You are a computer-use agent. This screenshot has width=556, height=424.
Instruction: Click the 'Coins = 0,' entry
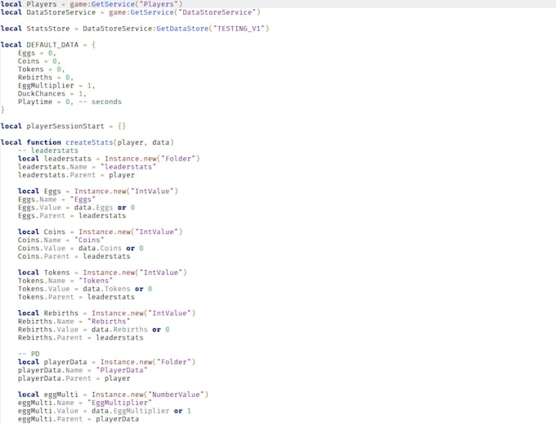click(39, 61)
